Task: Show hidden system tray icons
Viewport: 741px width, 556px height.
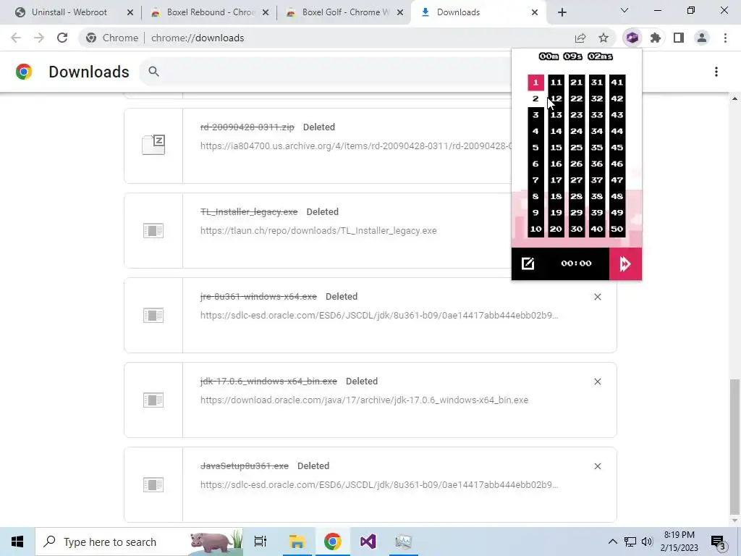Action: [x=612, y=542]
